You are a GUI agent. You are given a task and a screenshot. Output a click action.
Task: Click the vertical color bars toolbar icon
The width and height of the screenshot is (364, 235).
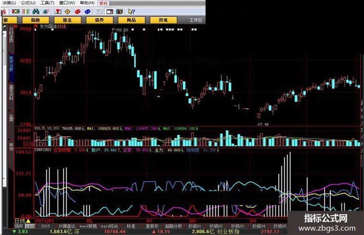(26, 12)
